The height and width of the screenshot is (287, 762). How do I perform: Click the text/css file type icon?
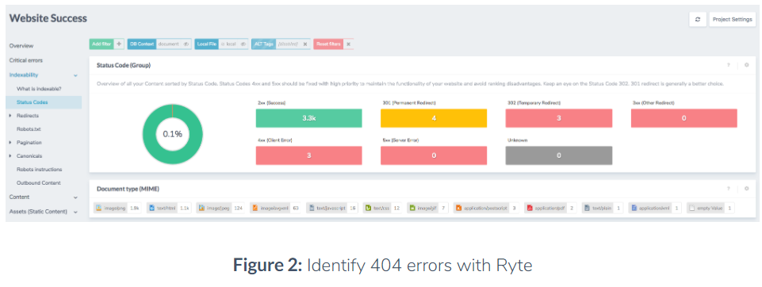click(369, 208)
